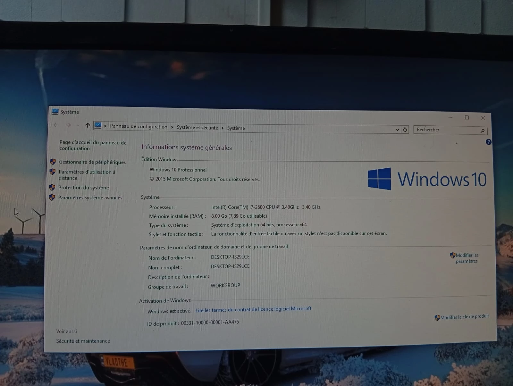Open recent locations dropdown arrow
The height and width of the screenshot is (386, 513).
[x=78, y=125]
